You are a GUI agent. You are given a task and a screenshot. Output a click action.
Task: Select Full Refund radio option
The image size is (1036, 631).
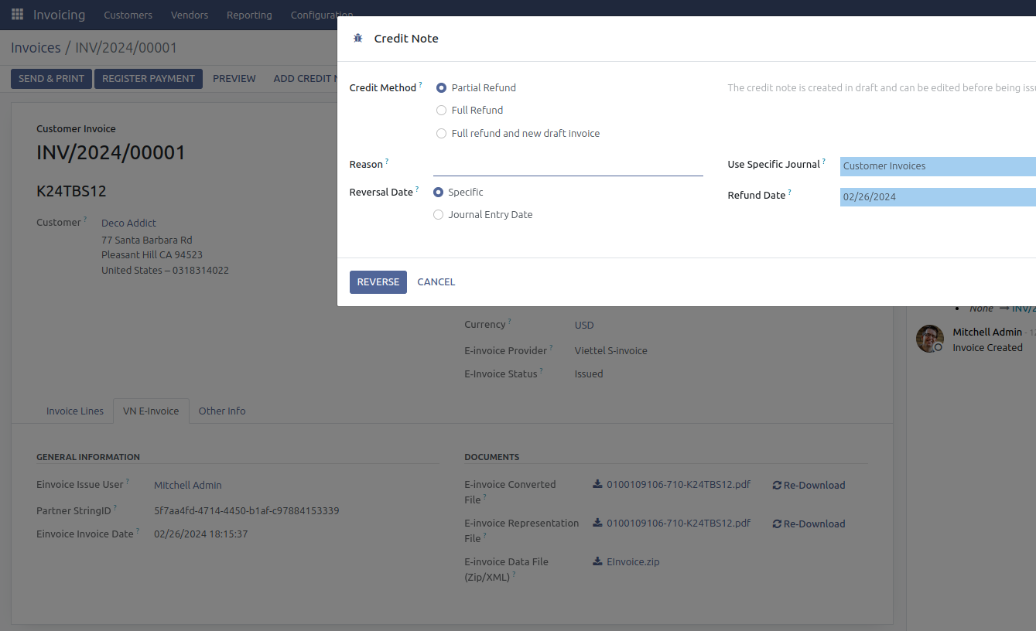(442, 111)
